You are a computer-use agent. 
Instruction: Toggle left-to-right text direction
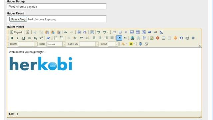click(x=119, y=38)
